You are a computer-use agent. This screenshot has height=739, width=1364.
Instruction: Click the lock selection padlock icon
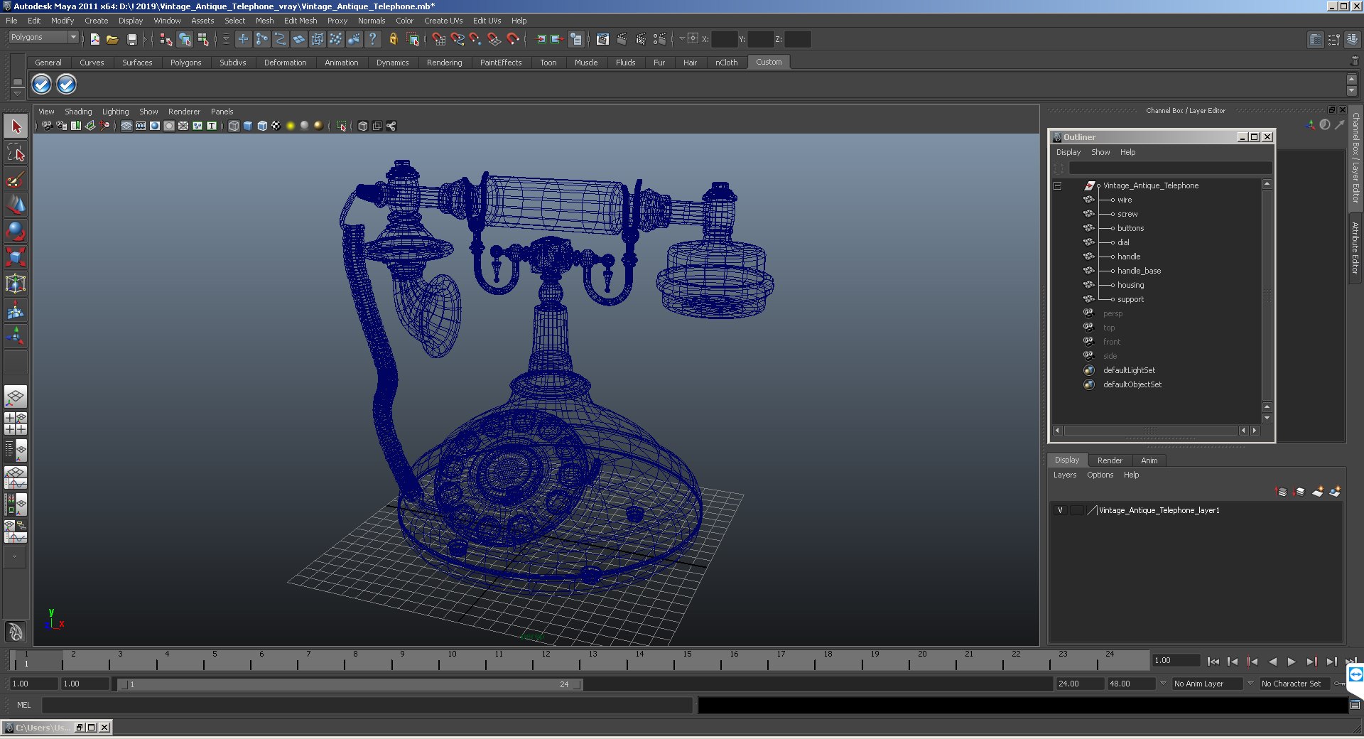click(393, 39)
